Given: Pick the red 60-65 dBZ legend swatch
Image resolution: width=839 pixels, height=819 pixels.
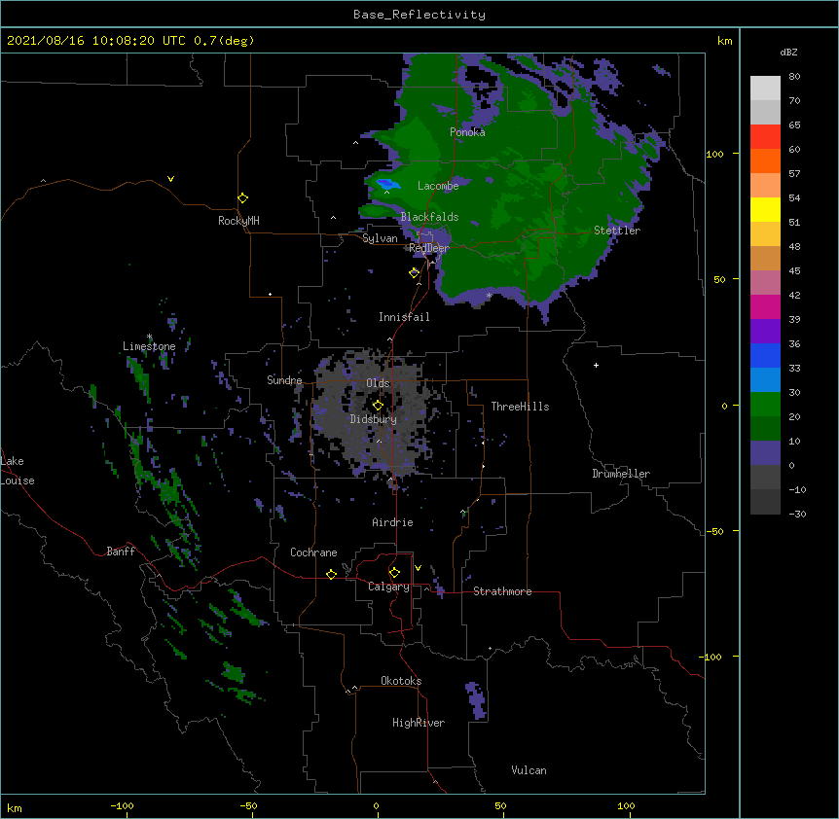Looking at the screenshot, I should 765,136.
